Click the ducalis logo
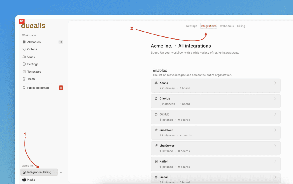The image size is (293, 184). 33,26
